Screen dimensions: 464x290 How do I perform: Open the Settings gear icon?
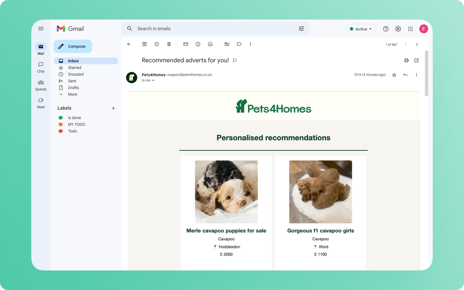click(x=398, y=29)
